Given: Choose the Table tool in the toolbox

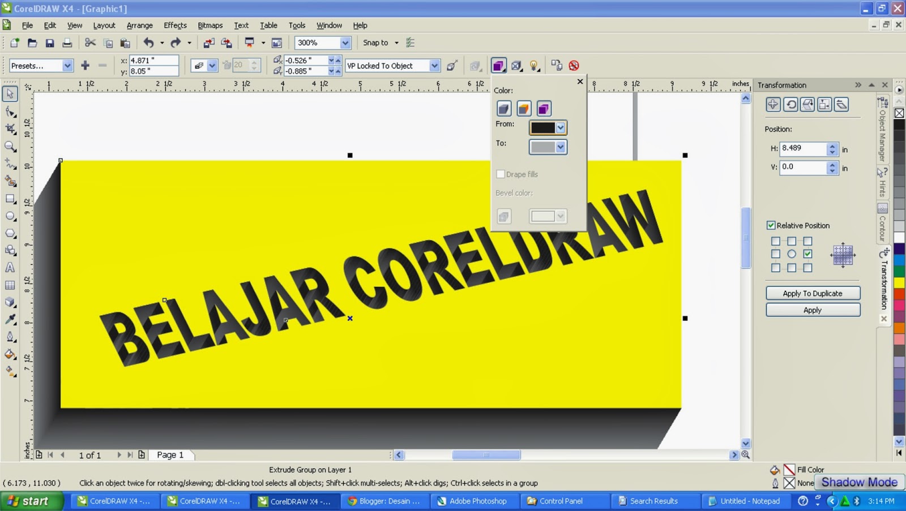Looking at the screenshot, I should coord(10,285).
